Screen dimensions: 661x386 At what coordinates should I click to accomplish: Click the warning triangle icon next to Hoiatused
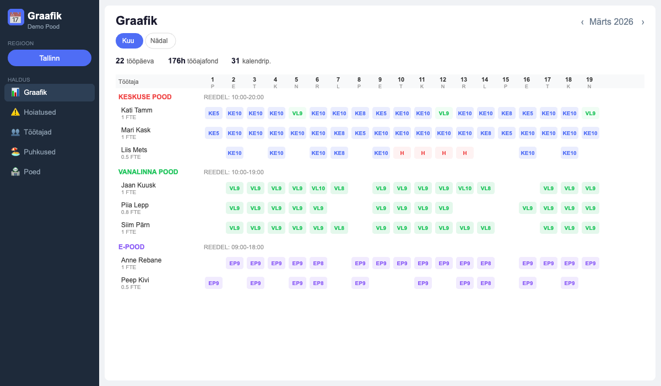[x=14, y=112]
